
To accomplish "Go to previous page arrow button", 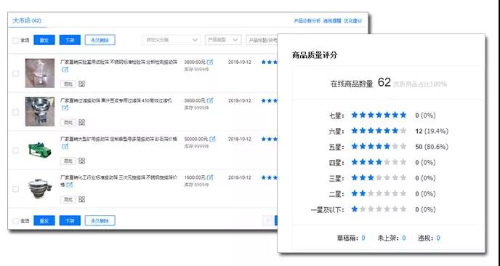I will click(268, 220).
